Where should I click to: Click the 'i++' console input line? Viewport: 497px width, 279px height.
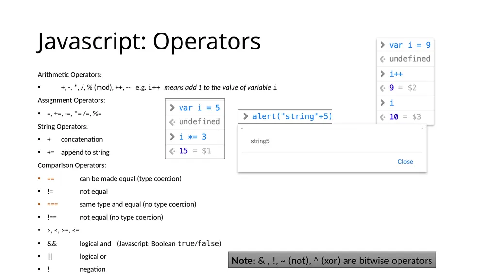point(396,74)
